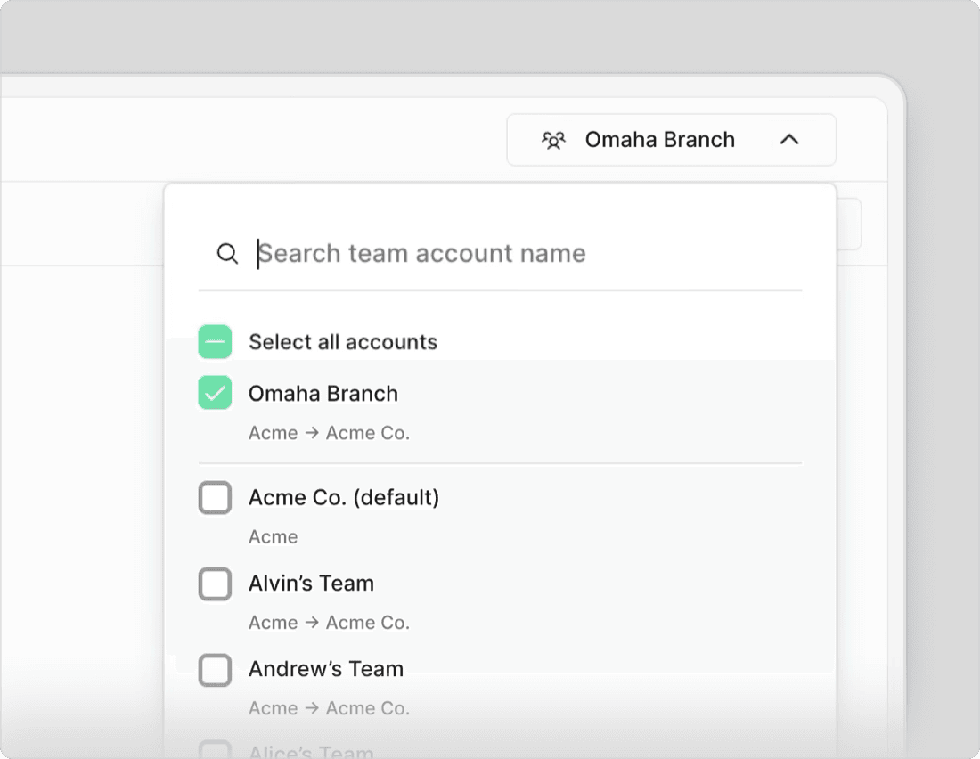Screen dimensions: 980x759
Task: Click the Omaha Branch account name text
Action: click(323, 393)
